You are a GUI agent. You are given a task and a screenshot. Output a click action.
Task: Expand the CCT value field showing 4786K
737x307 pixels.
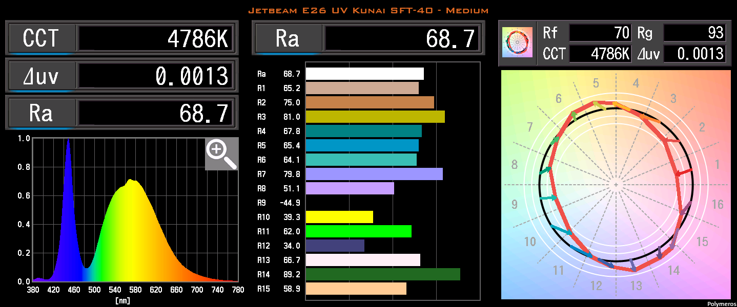tap(154, 38)
